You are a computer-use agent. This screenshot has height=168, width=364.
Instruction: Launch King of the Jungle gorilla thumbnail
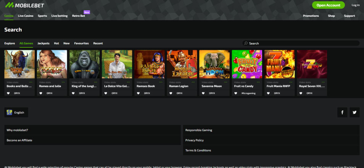click(x=84, y=64)
